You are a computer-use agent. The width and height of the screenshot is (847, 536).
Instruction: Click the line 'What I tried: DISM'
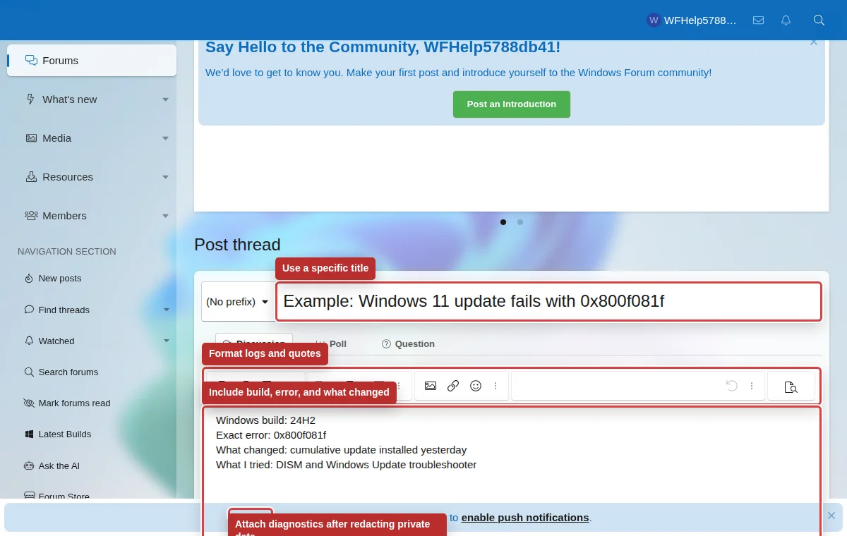point(346,465)
